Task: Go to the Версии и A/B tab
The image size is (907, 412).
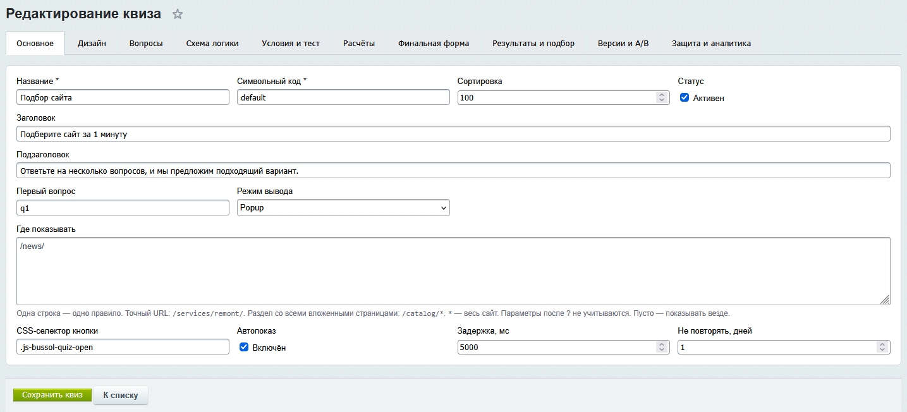Action: click(623, 44)
